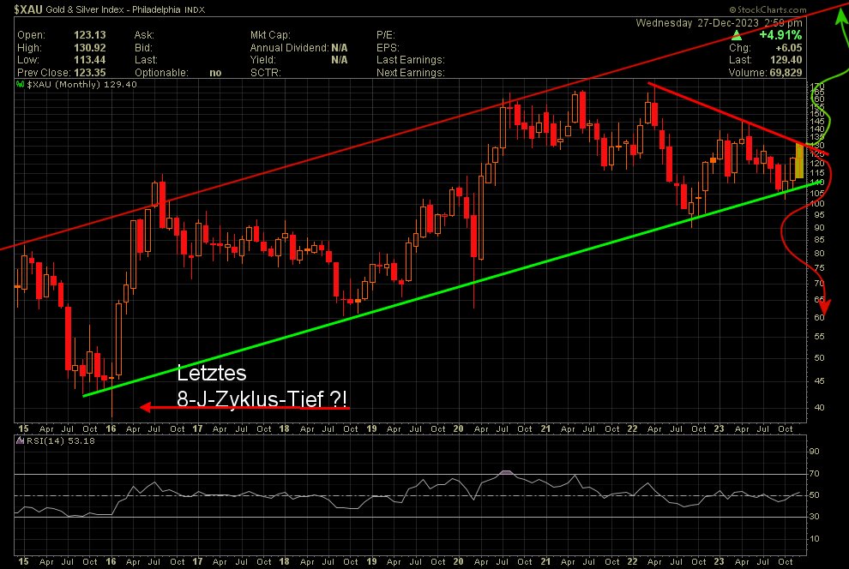849x569 pixels.
Task: Click the 90 label on the RSI axis
Action: [815, 452]
